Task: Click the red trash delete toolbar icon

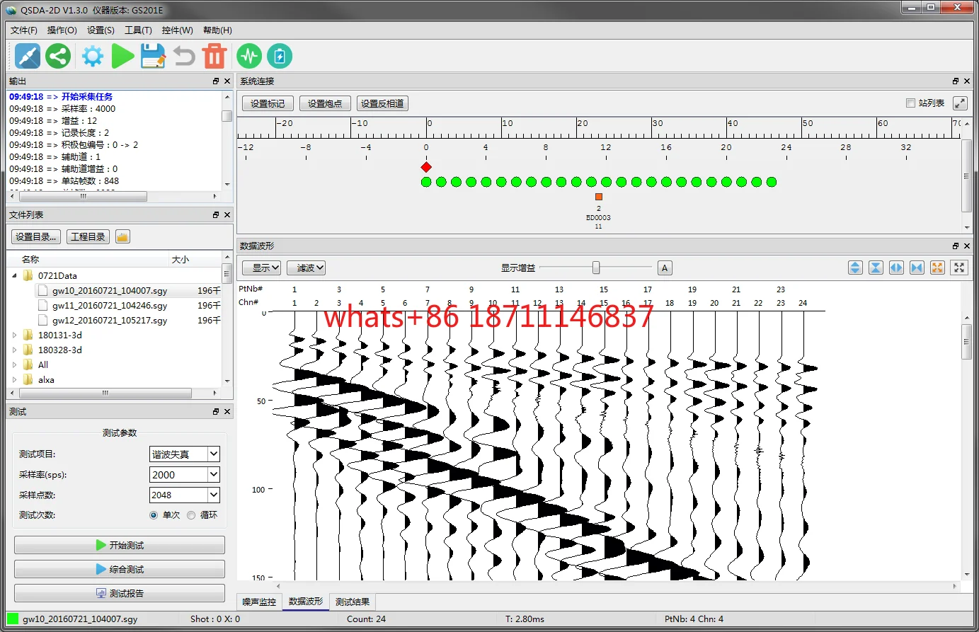Action: pyautogui.click(x=214, y=56)
